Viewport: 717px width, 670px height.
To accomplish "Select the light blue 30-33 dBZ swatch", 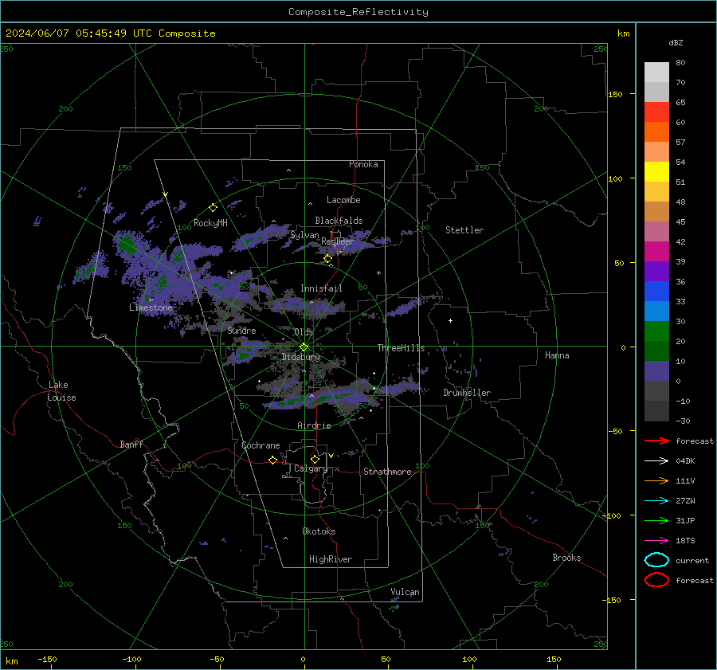I will click(656, 311).
